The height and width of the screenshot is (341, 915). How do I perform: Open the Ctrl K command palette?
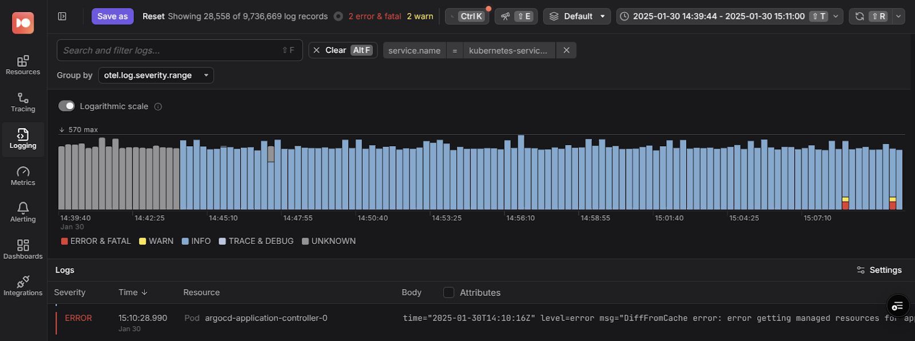(467, 17)
